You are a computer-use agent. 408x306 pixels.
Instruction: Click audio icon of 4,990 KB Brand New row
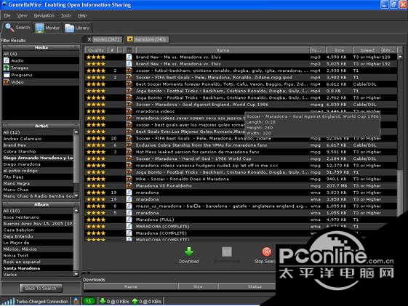[x=129, y=57]
